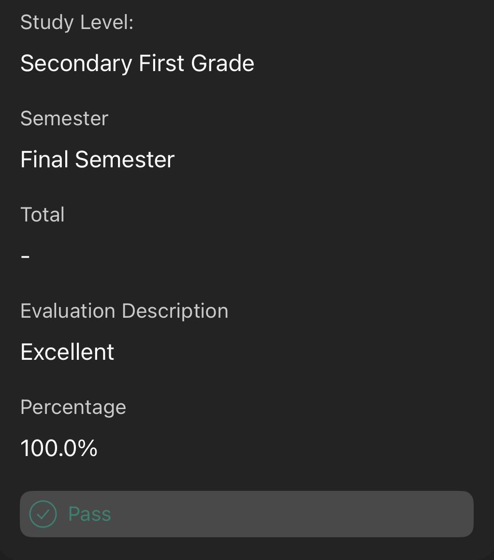Tap the word Final in semester value
The width and height of the screenshot is (494, 560).
(44, 159)
